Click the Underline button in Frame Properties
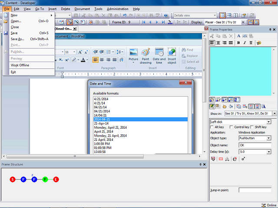Viewport: 278px width, 208px height. click(251, 43)
